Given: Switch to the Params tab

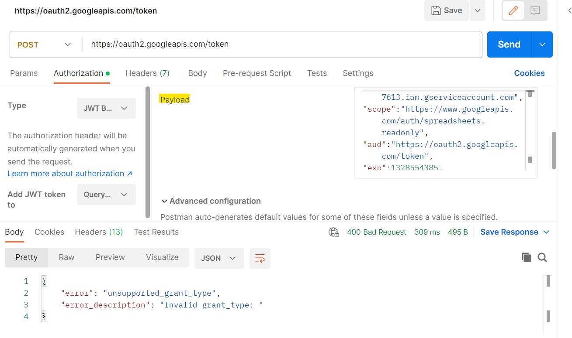Looking at the screenshot, I should point(24,73).
